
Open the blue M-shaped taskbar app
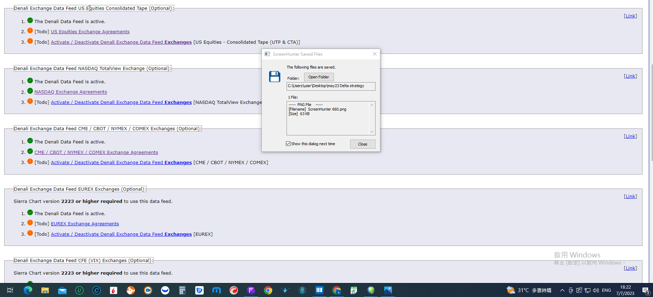pos(217,290)
